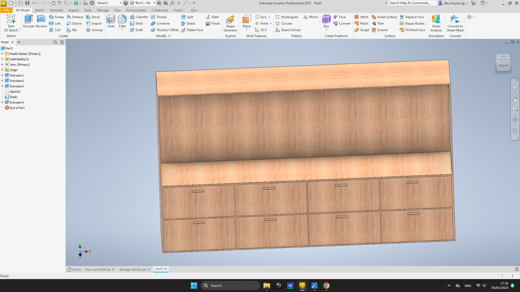Screen dimensions: 520x292
Task: Close the Model browser panel
Action: pos(12,42)
